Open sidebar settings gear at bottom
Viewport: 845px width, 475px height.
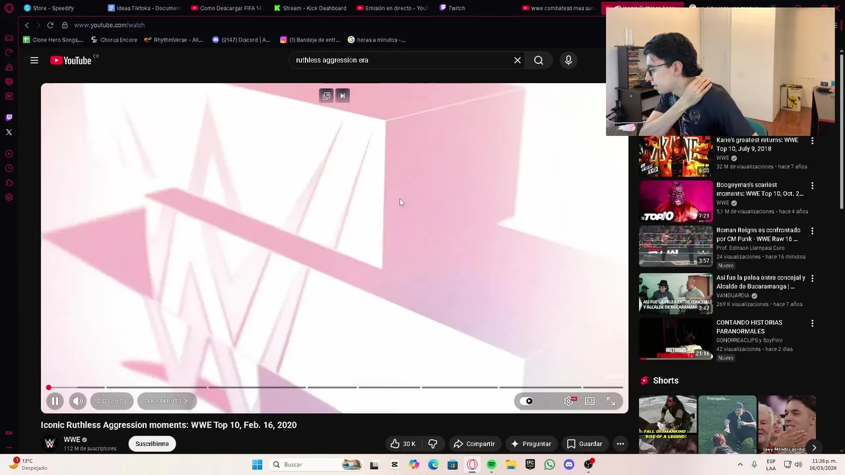point(9,197)
